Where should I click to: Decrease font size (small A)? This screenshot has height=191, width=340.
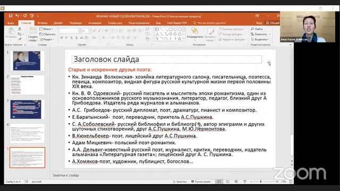pyautogui.click(x=99, y=31)
